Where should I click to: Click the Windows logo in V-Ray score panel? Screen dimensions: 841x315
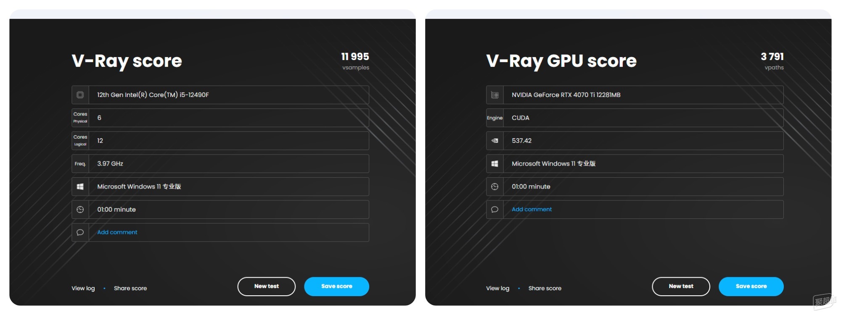80,186
